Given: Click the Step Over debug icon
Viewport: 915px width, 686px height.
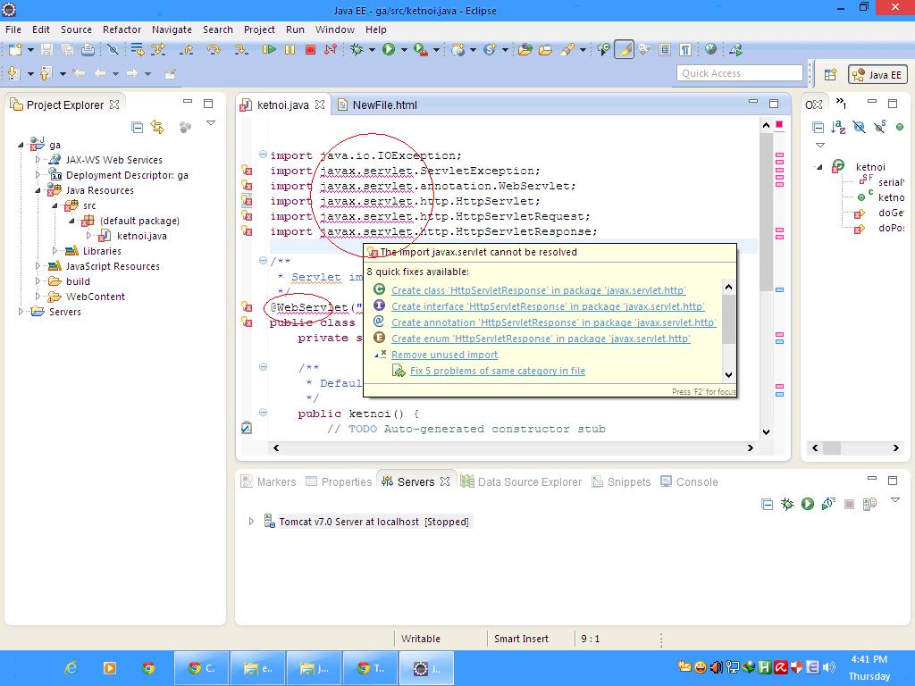Looking at the screenshot, I should pyautogui.click(x=214, y=50).
